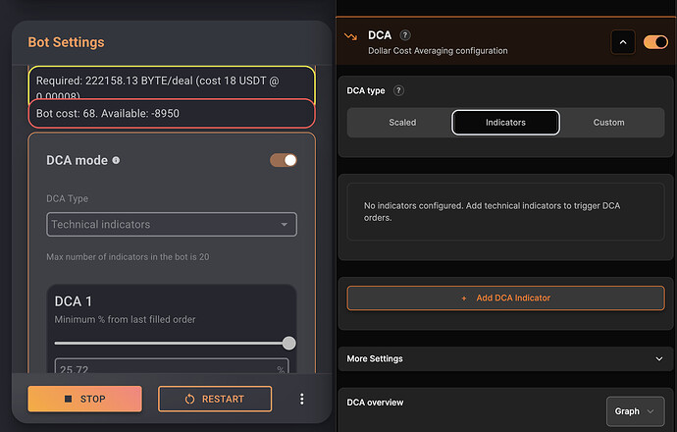Viewport: 677px width, 432px height.
Task: Click the Add DCA Indicator button
Action: point(505,298)
